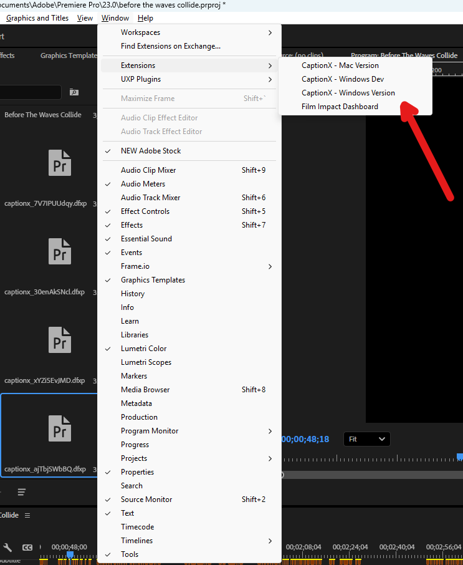
Task: Select CaptionX - Windows Dev extension
Action: click(355, 79)
